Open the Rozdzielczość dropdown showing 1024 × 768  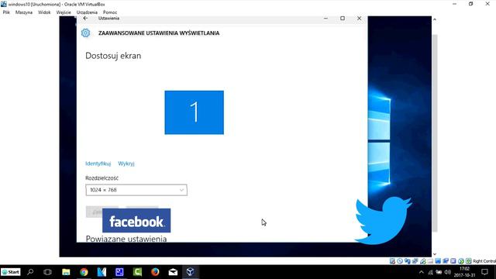136,190
